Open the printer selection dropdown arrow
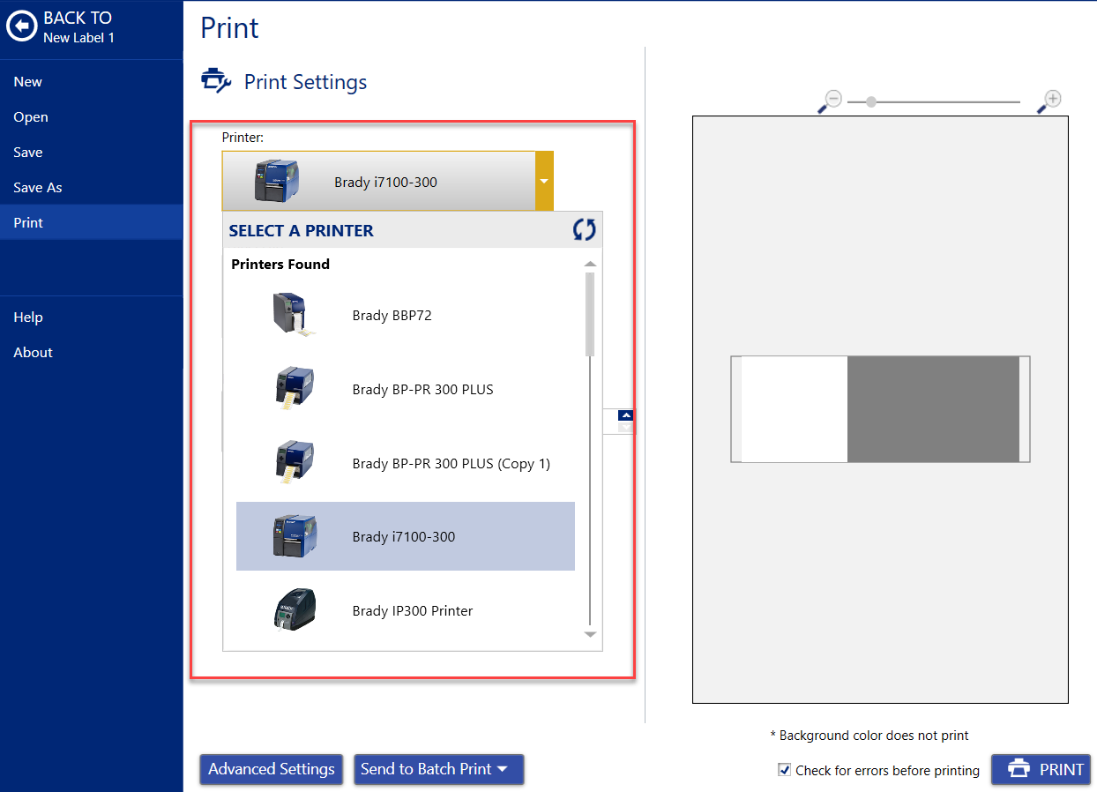 tap(545, 182)
